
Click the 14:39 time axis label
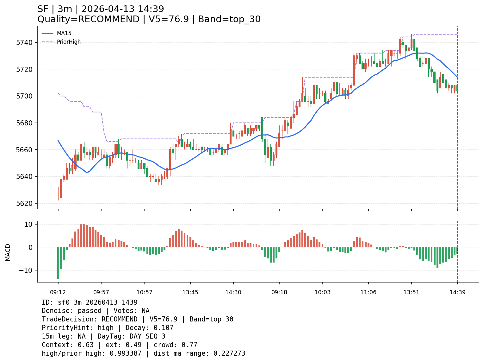457,292
